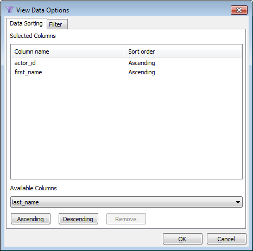Screen dimensions: 253x251
Task: Select the first_name row
Action: click(126, 72)
